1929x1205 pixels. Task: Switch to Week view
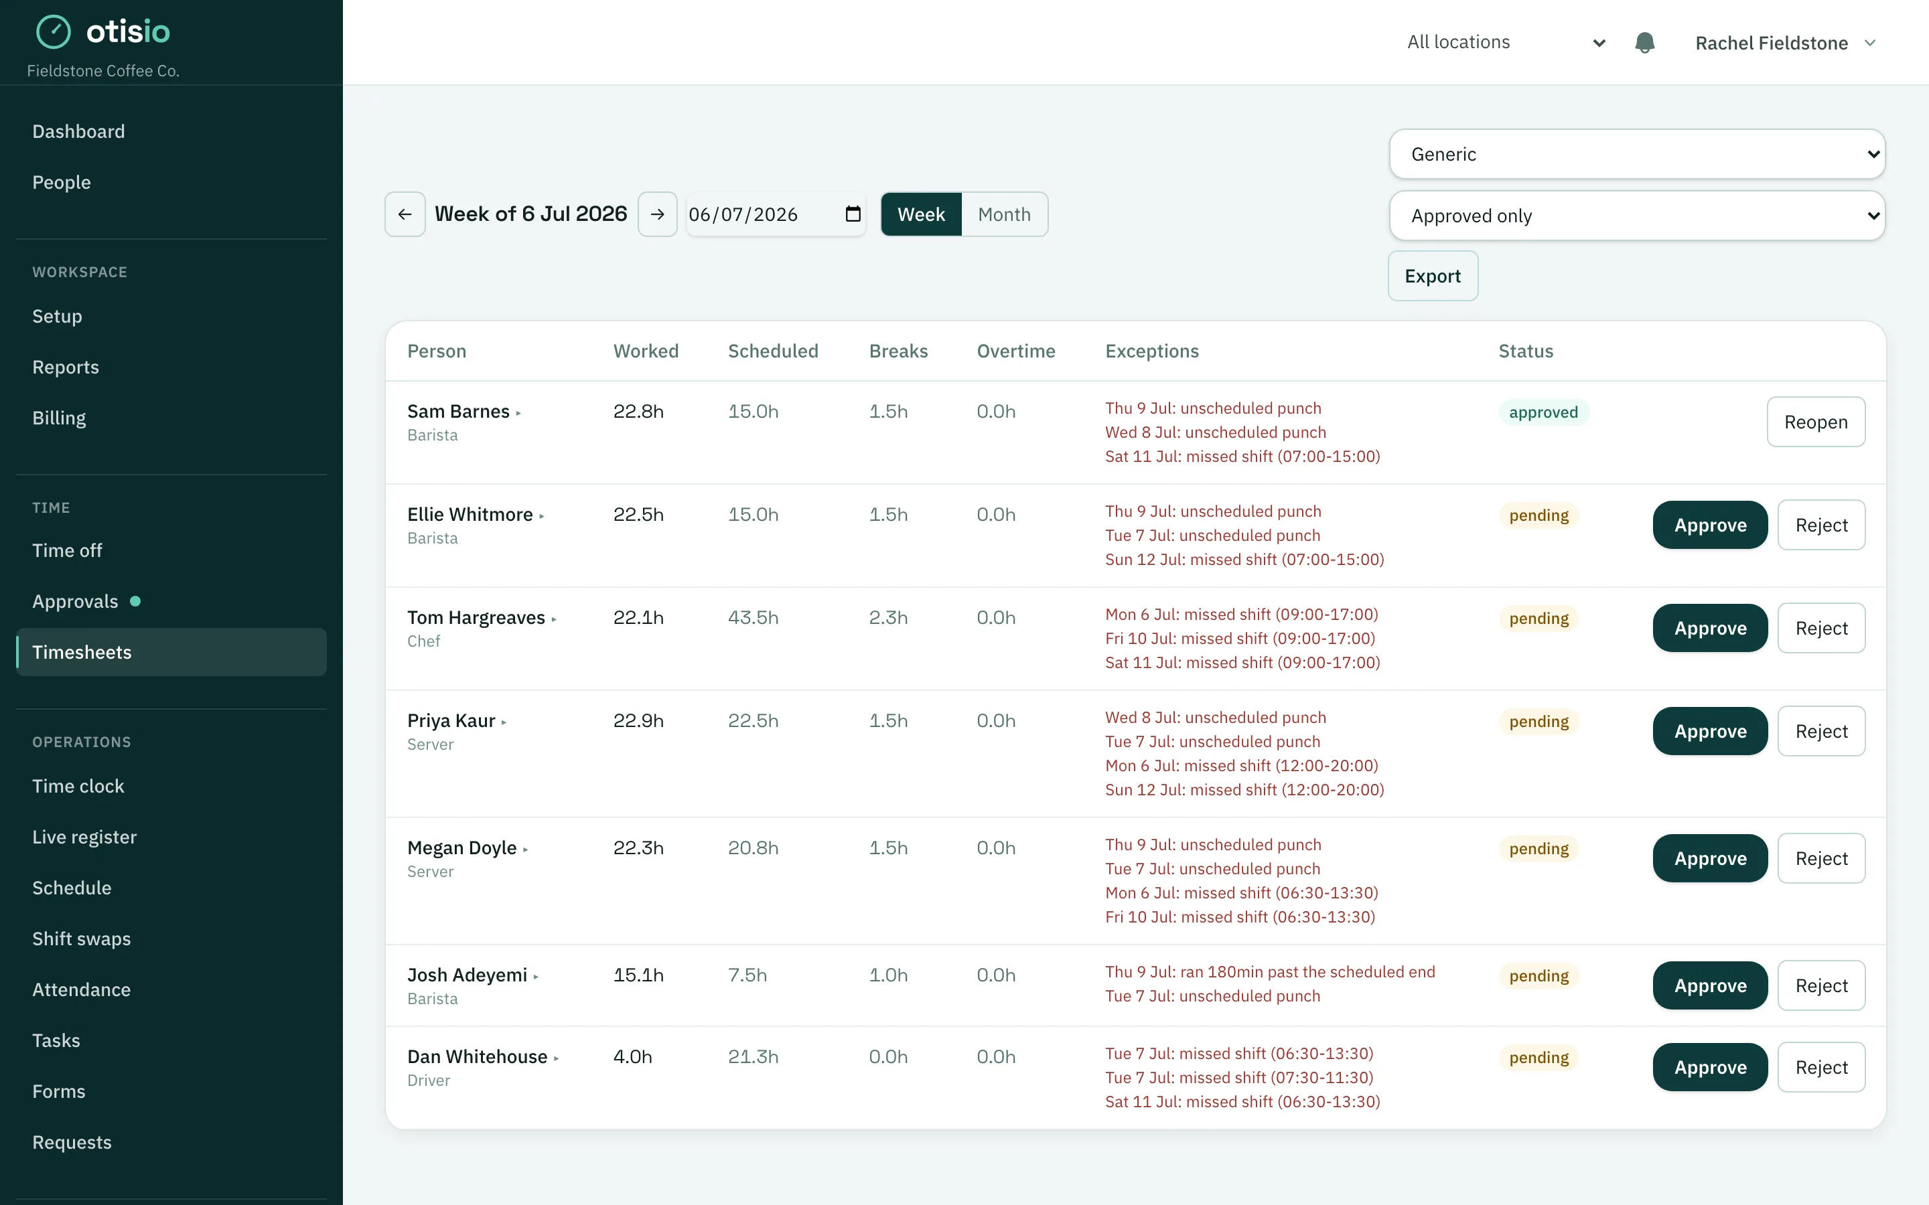[x=921, y=214]
